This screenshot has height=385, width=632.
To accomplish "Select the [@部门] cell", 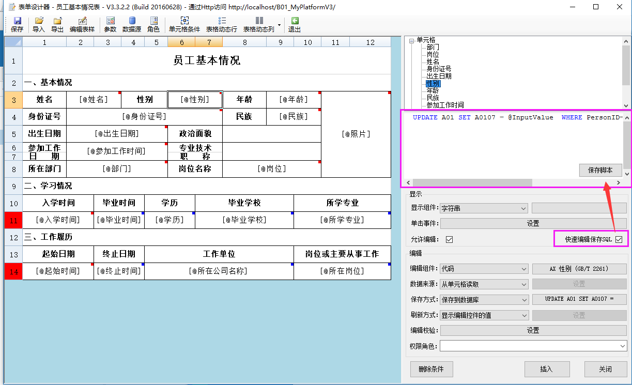I will click(x=117, y=169).
